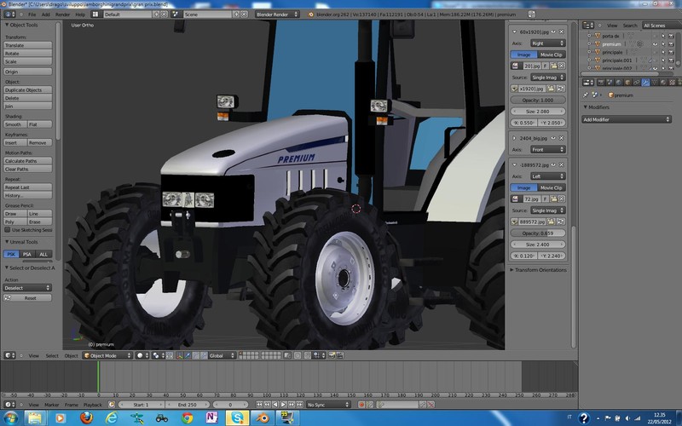682x426 pixels.
Task: Jump to the timeline start frame button
Action: point(259,404)
